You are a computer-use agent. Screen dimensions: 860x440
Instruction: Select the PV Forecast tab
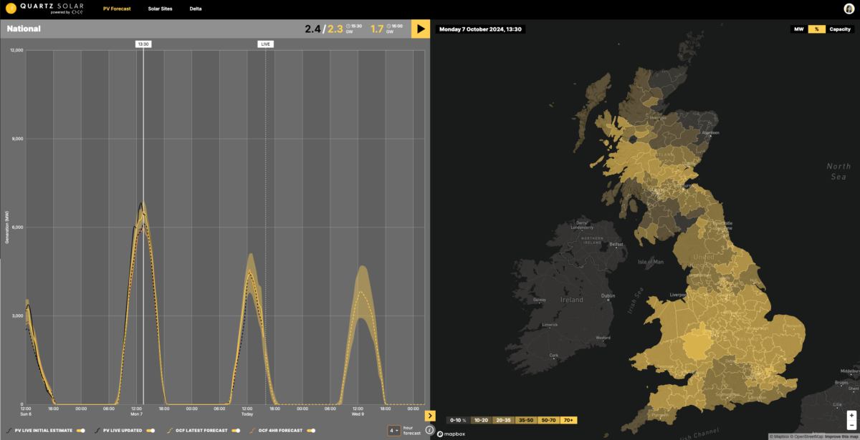pos(117,8)
